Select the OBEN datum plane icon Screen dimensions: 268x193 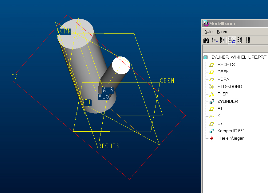[212, 72]
